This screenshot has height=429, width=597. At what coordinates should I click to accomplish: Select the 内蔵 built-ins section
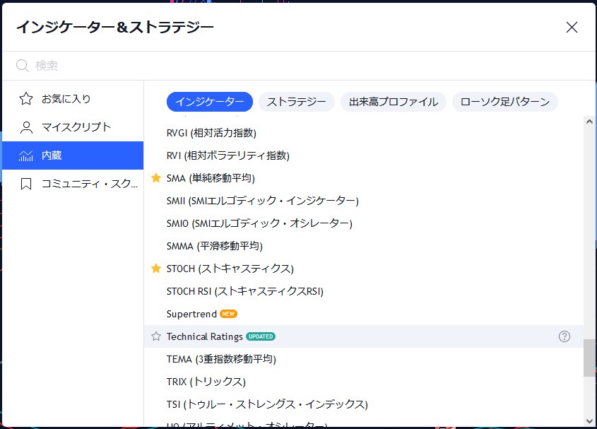[x=73, y=155]
